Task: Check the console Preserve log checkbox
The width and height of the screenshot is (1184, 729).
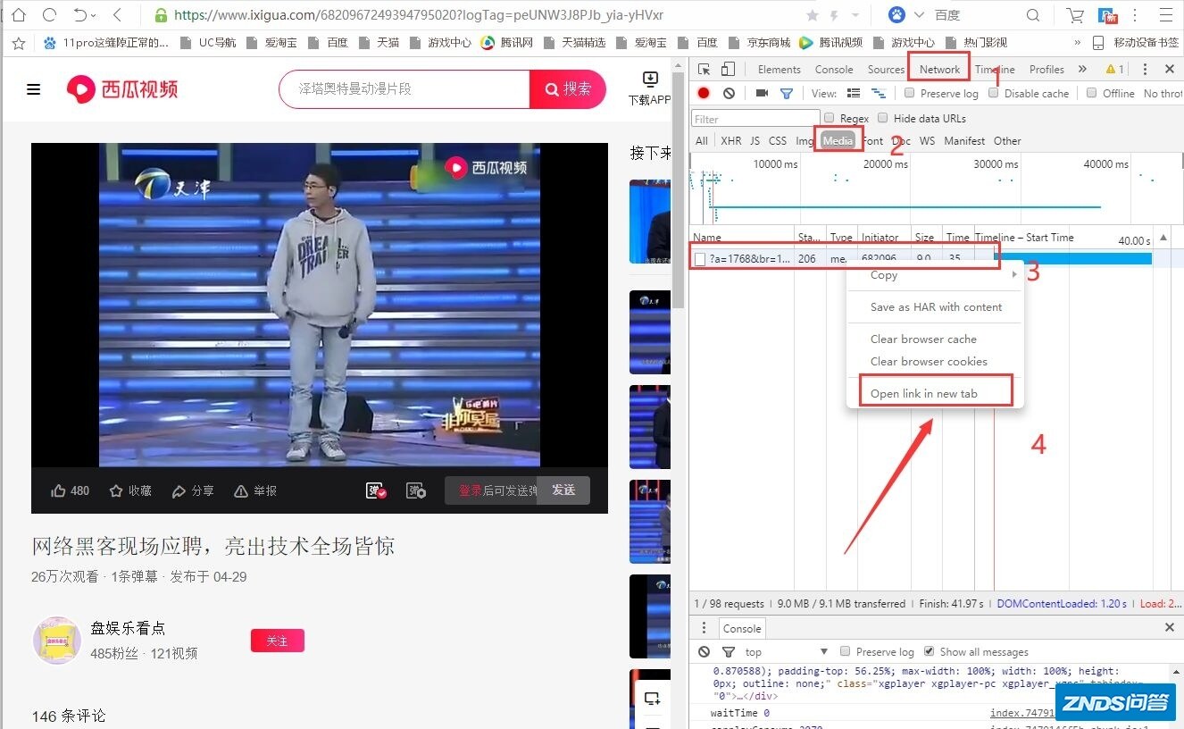Action: [x=845, y=652]
